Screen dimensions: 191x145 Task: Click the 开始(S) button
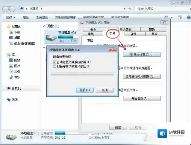85,90
